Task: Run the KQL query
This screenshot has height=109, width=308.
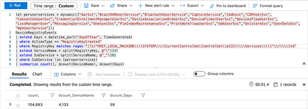Action: [x=16, y=6]
